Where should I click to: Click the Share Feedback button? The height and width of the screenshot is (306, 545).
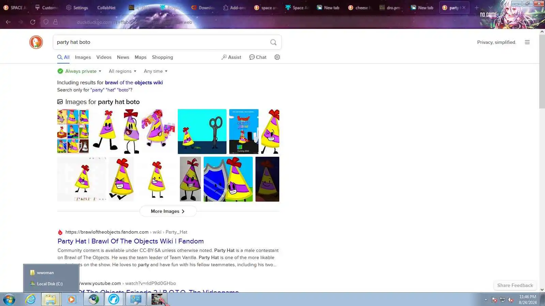pyautogui.click(x=515, y=285)
